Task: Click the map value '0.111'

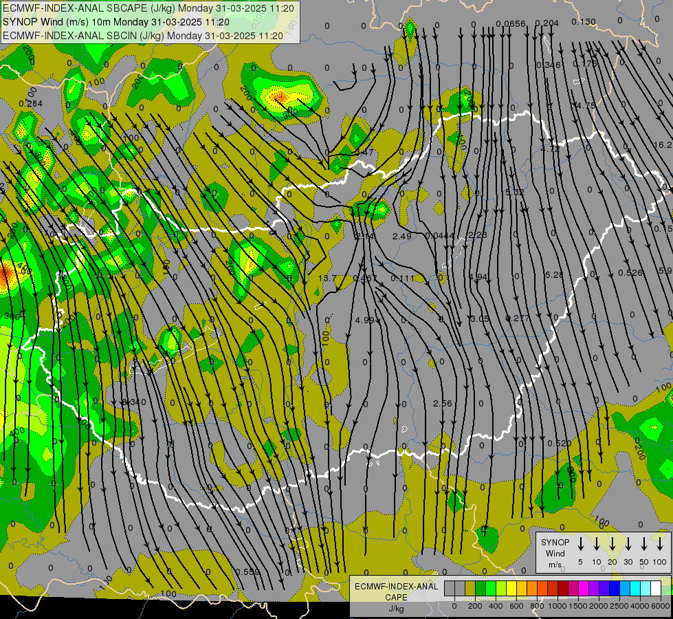Action: tap(403, 279)
